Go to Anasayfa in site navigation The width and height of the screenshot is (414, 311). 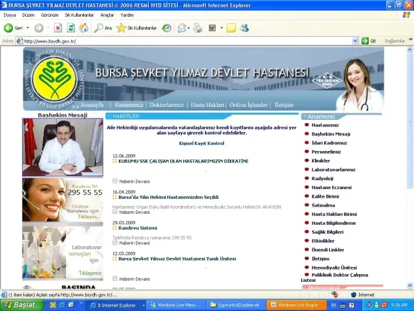point(92,105)
